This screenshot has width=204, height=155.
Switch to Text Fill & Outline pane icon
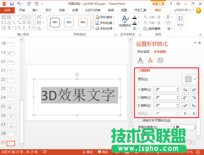(x=140, y=60)
